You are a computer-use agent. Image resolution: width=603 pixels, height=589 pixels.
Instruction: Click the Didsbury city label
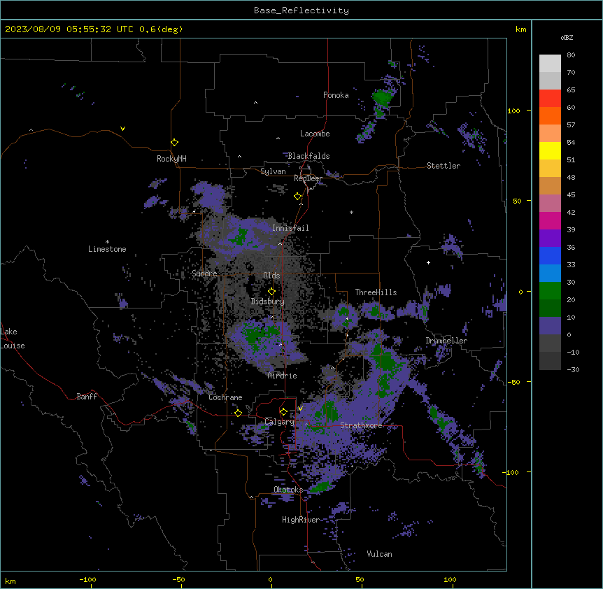tap(268, 301)
